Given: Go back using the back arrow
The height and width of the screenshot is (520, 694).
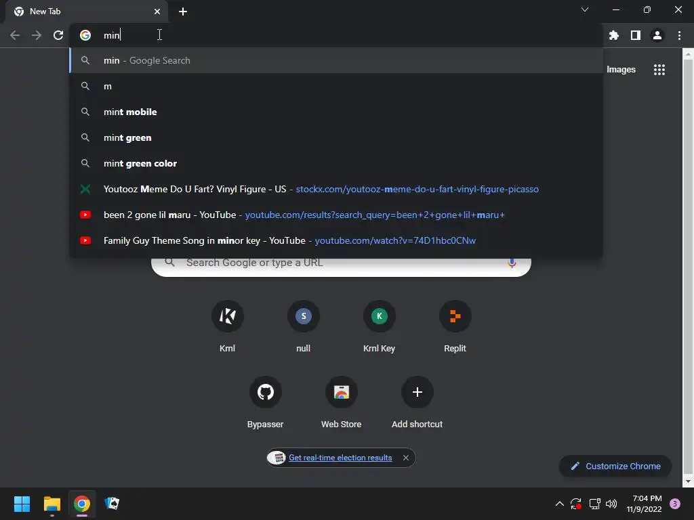Looking at the screenshot, I should coord(15,35).
